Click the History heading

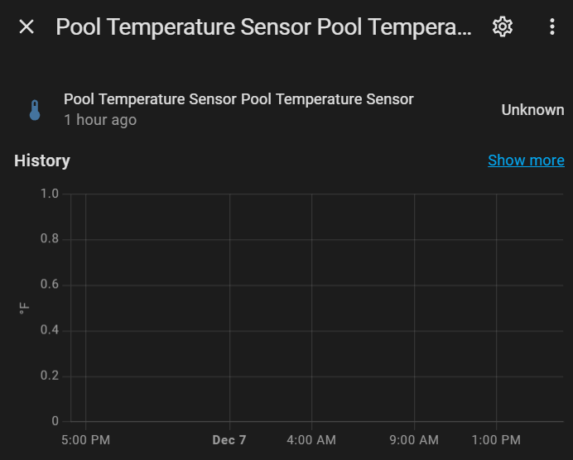coord(42,161)
